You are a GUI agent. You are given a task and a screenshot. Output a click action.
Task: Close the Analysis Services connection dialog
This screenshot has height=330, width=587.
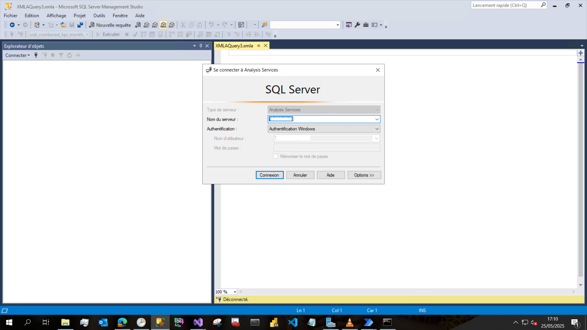(x=378, y=70)
